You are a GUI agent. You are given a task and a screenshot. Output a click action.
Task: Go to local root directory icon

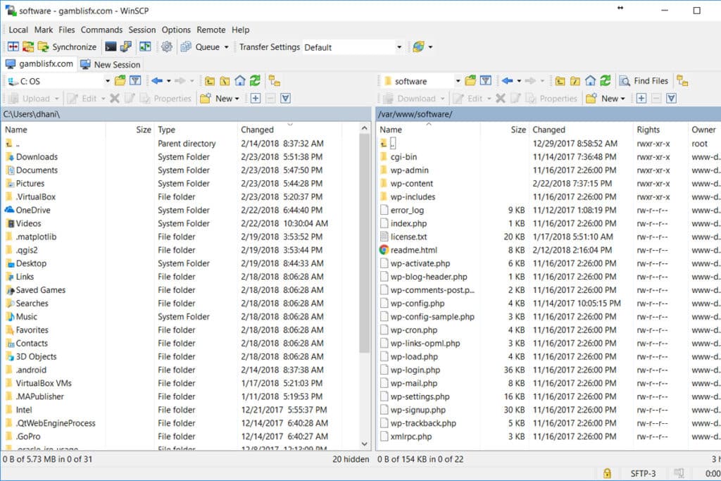(x=225, y=81)
